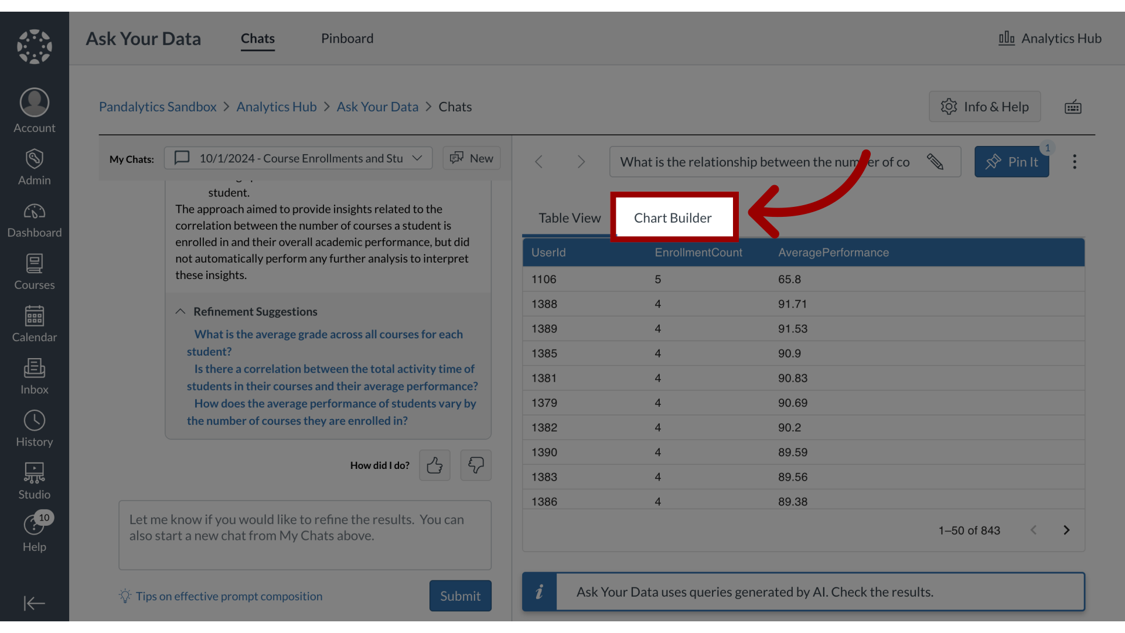The image size is (1125, 633).
Task: Click the Pin It button
Action: tap(1012, 162)
